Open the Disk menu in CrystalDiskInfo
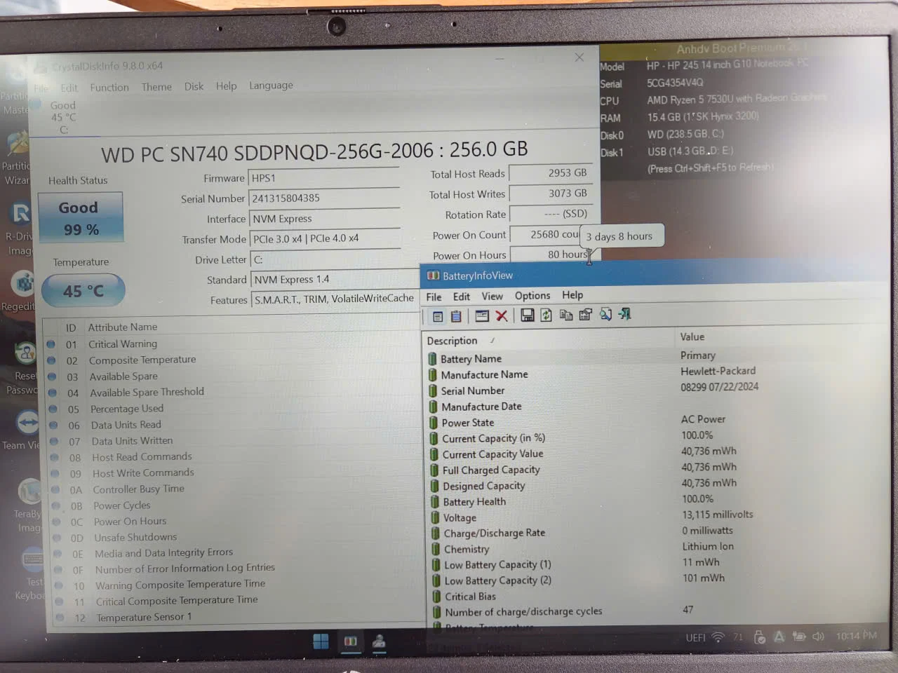The height and width of the screenshot is (673, 898). 194,86
